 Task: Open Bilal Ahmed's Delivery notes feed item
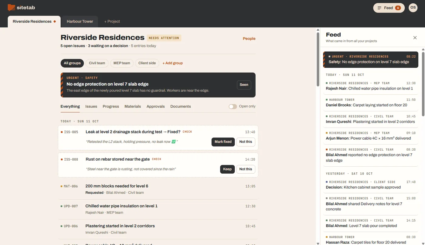coord(371,204)
